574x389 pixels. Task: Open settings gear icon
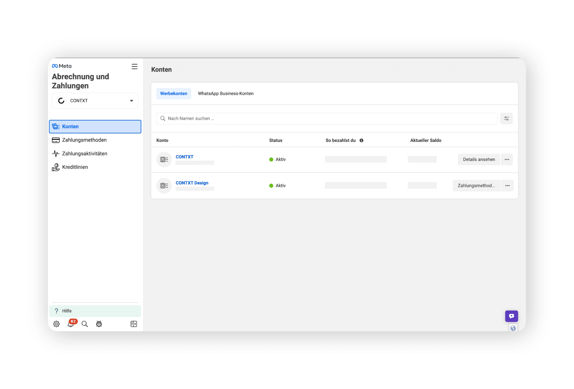click(57, 324)
